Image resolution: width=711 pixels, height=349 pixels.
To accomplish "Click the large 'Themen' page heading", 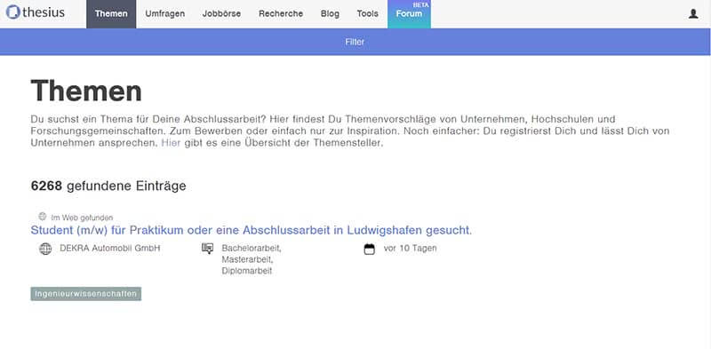I will coord(86,91).
